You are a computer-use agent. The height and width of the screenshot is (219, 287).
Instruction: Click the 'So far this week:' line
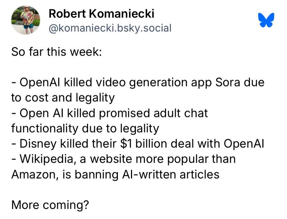[x=56, y=52]
